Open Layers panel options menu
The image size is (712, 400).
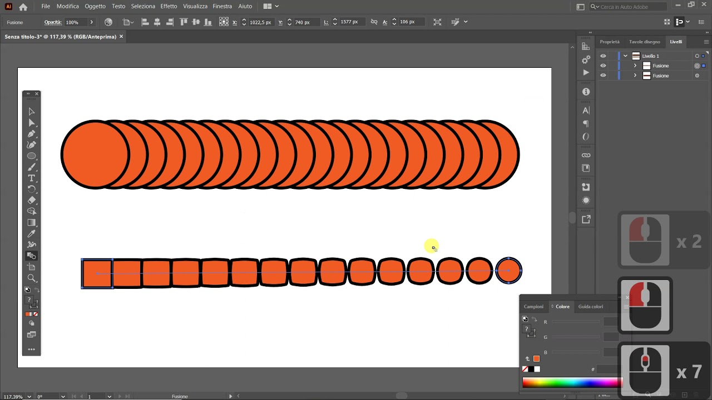point(706,42)
